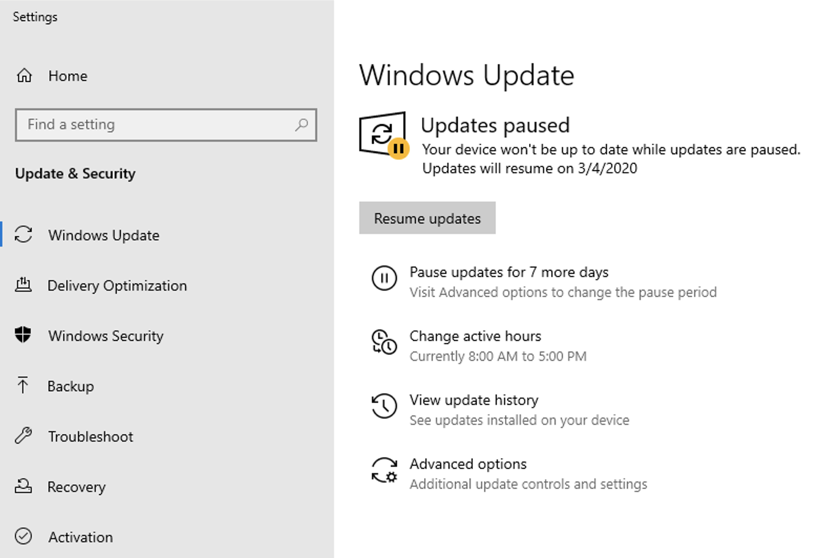Click the search magnifier icon
Viewport: 839px width, 558px height.
click(x=301, y=125)
